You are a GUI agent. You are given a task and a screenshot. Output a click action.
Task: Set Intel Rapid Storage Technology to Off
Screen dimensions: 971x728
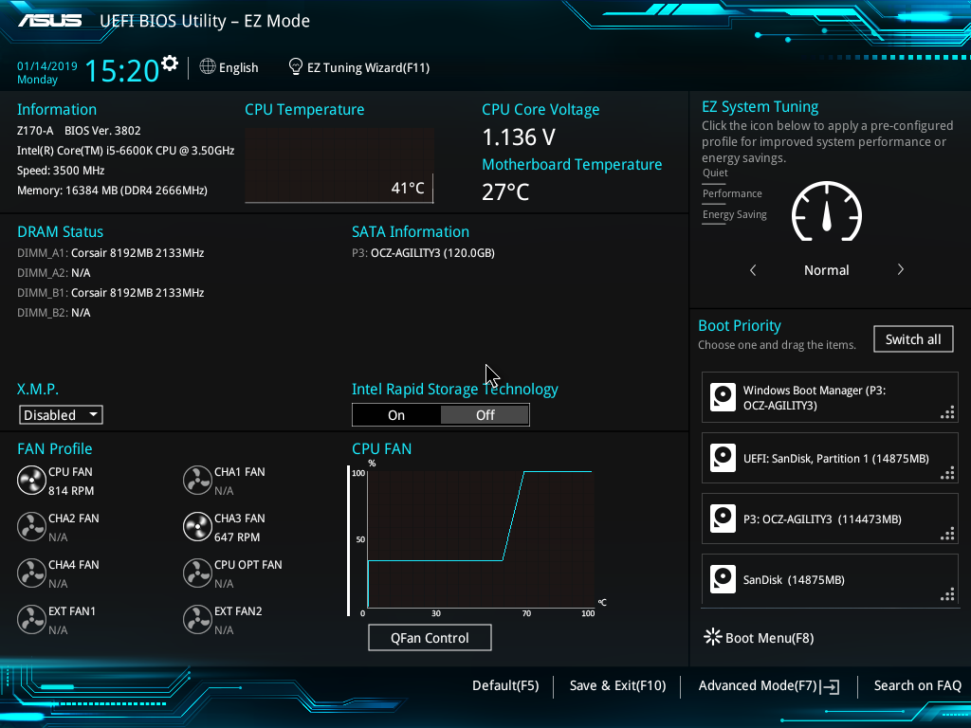[485, 415]
